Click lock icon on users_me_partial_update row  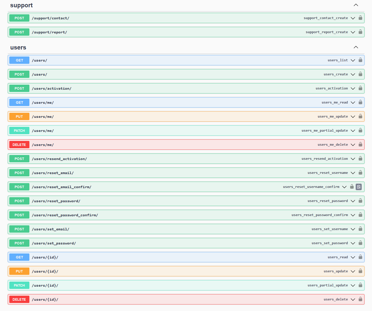pyautogui.click(x=360, y=130)
